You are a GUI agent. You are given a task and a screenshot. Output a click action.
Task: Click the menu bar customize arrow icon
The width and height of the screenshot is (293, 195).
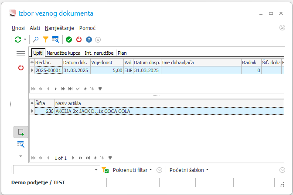pos(282,28)
